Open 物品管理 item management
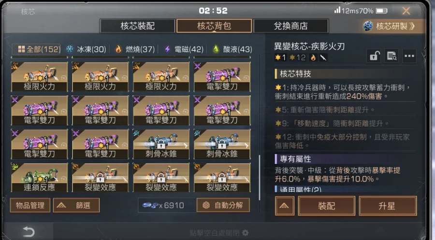This screenshot has height=240, width=435. pyautogui.click(x=30, y=205)
